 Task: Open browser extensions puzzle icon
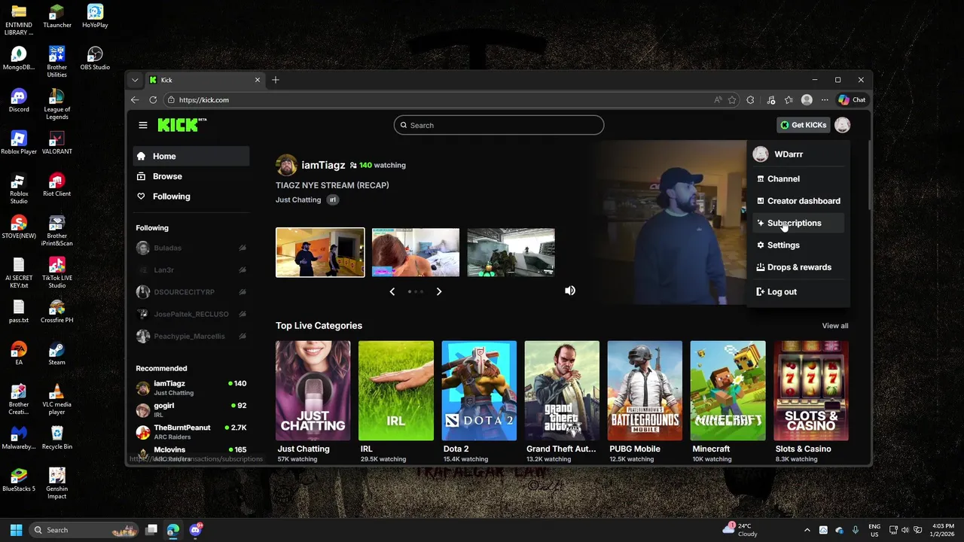tap(750, 99)
